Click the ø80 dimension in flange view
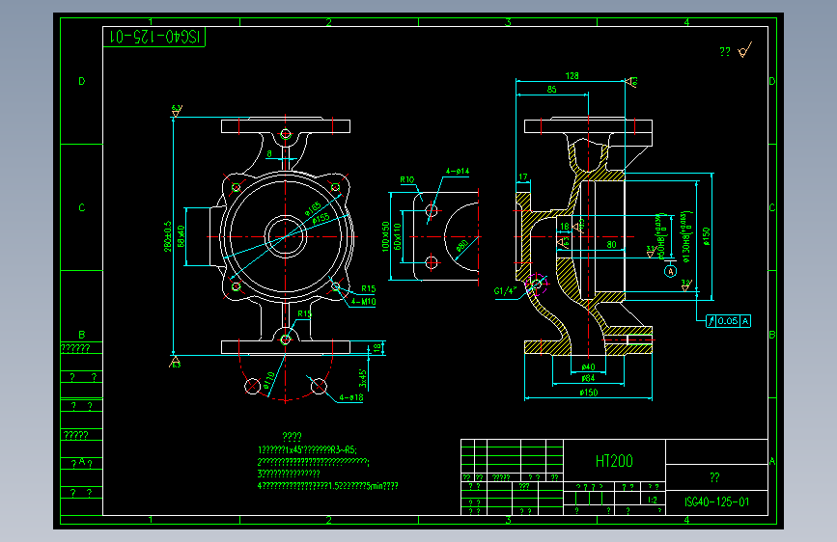The image size is (837, 542). [x=462, y=246]
